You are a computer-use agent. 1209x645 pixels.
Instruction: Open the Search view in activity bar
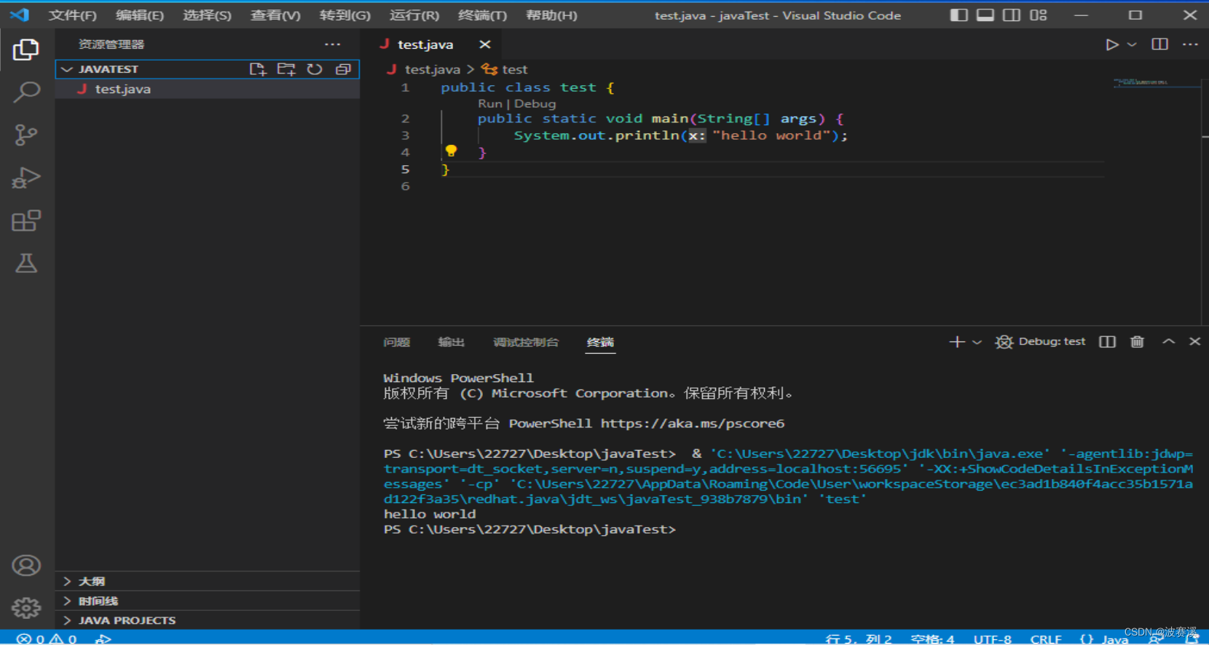coord(26,92)
